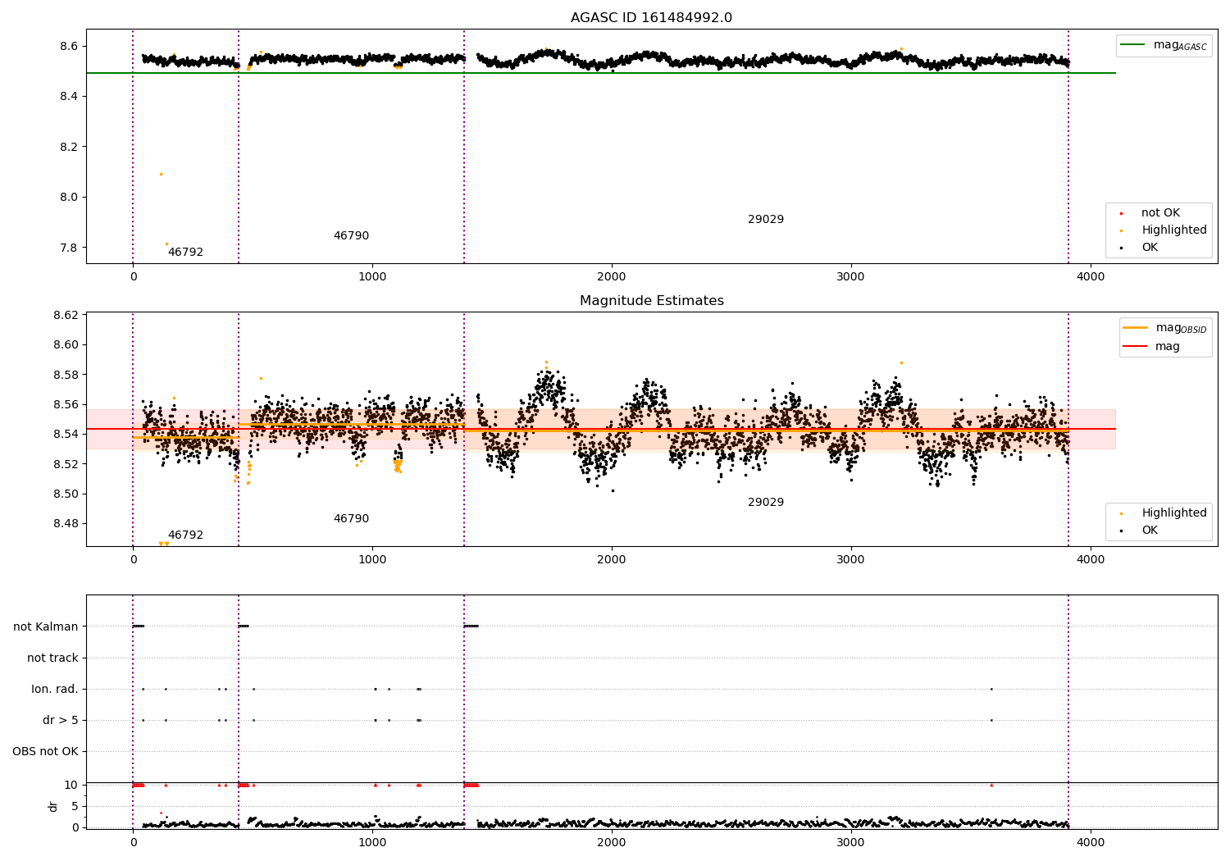Click the 46792 OBSID label in middle plot

click(x=185, y=535)
